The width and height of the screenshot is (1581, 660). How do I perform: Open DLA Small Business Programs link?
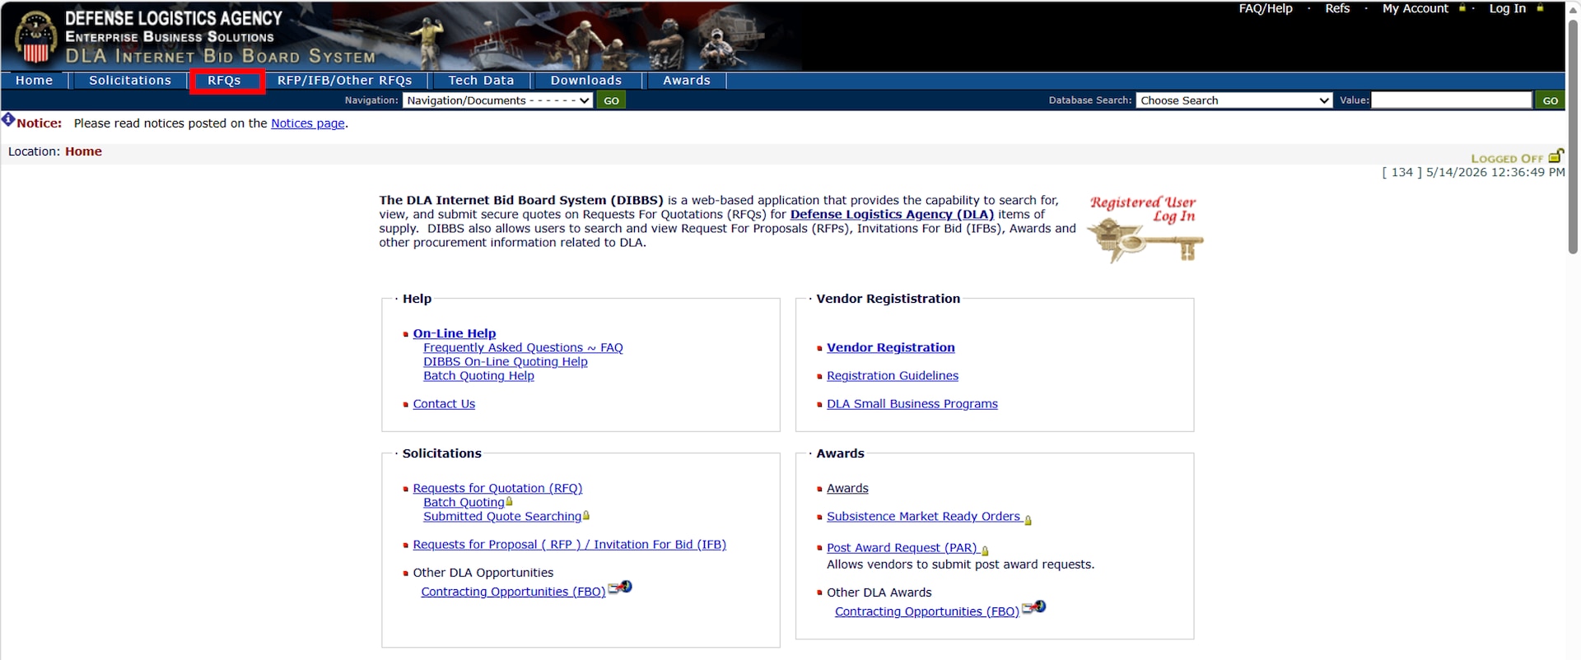[912, 404]
